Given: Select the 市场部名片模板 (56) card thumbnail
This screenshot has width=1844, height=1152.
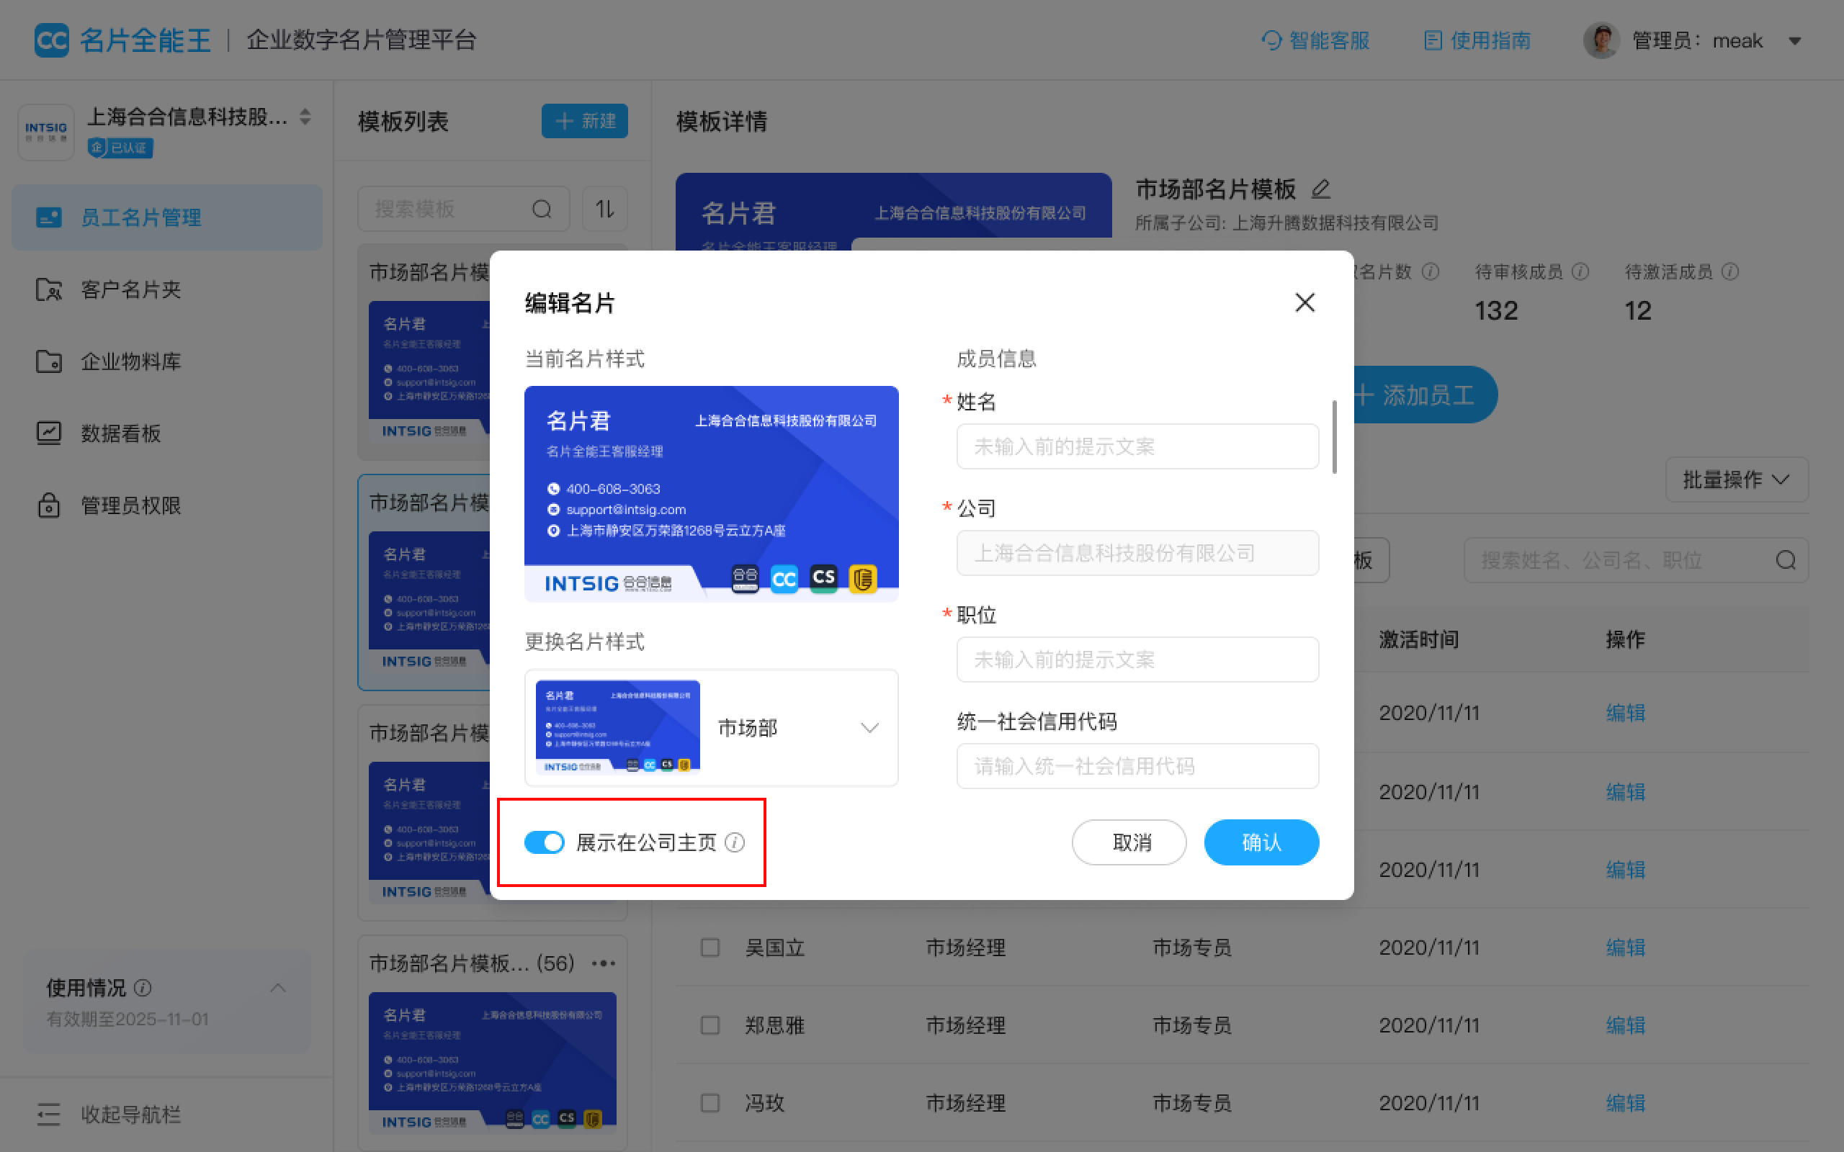Looking at the screenshot, I should 492,1062.
